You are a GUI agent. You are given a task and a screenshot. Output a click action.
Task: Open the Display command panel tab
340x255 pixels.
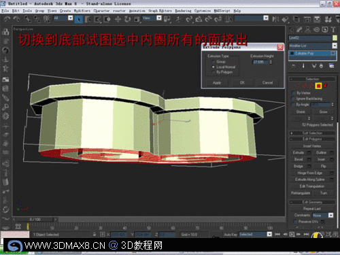pos(325,29)
